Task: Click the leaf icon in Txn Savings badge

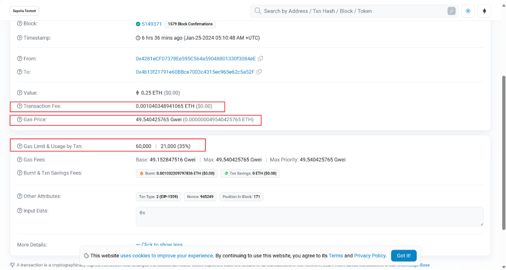Action: pos(226,173)
